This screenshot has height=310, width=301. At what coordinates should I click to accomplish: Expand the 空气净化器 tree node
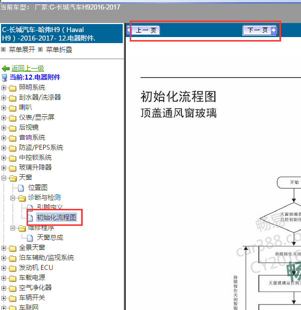tap(4, 288)
